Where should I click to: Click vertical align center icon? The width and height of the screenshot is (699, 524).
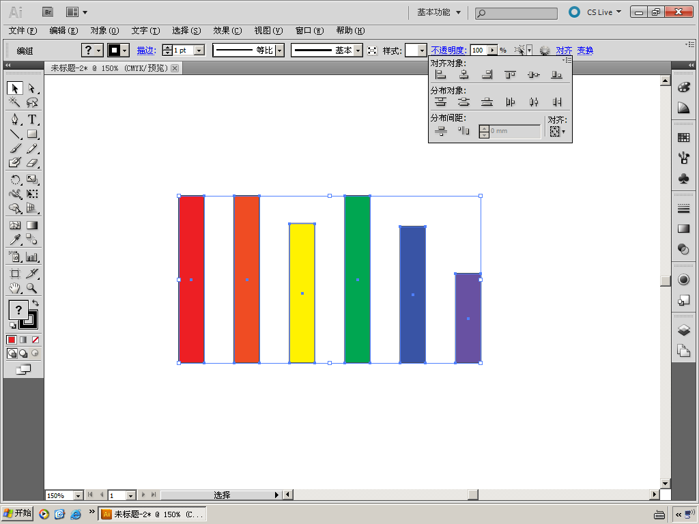coord(534,75)
